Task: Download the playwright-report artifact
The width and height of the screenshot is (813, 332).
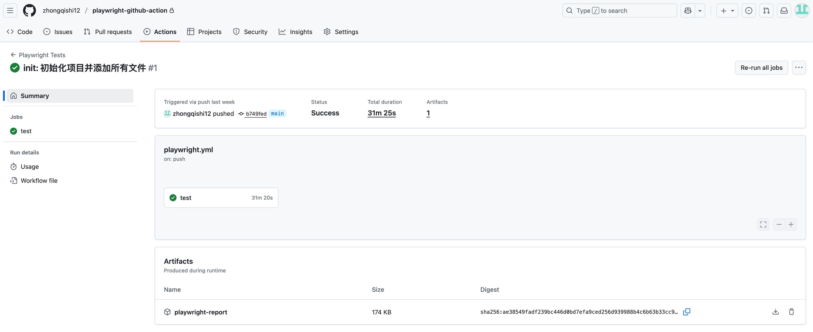Action: (776, 312)
